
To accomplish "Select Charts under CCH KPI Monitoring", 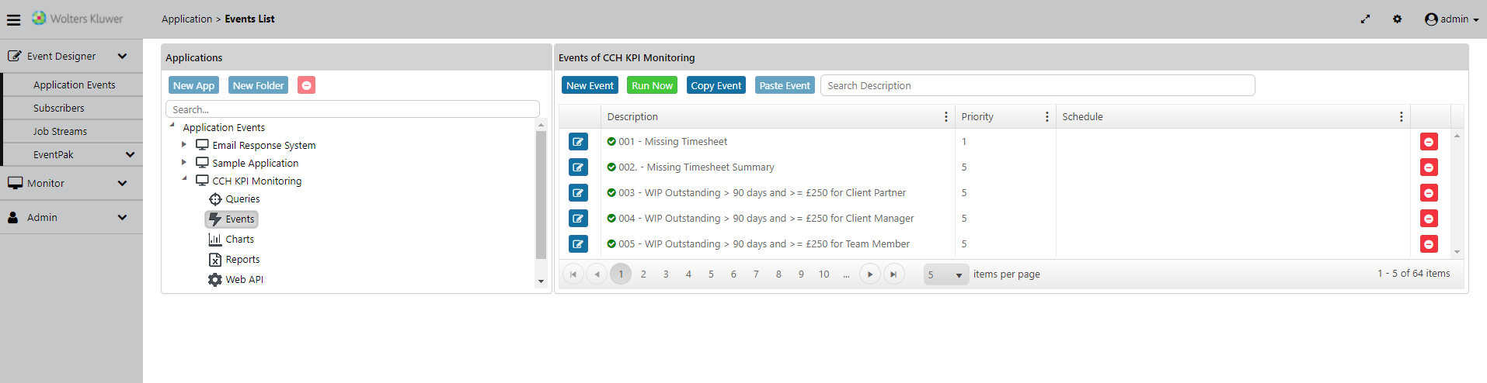I will [x=232, y=240].
